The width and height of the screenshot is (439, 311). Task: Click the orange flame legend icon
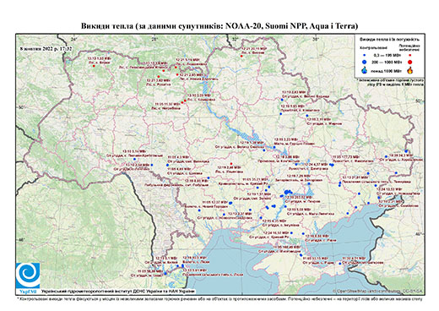coord(410,70)
